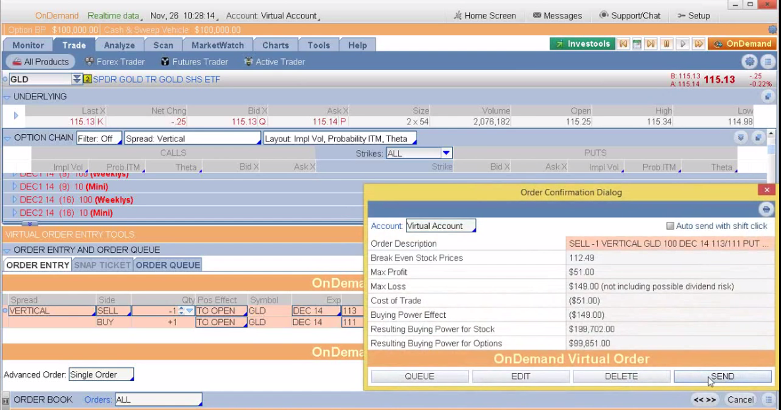Select the ORDER ENTRY tab
Screen dimensions: 781x410
[38, 265]
